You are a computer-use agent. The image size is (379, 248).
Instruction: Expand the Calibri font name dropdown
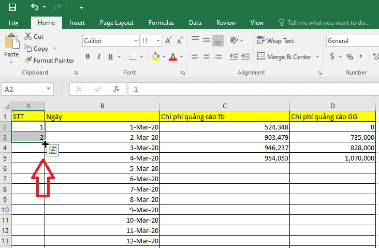(136, 40)
